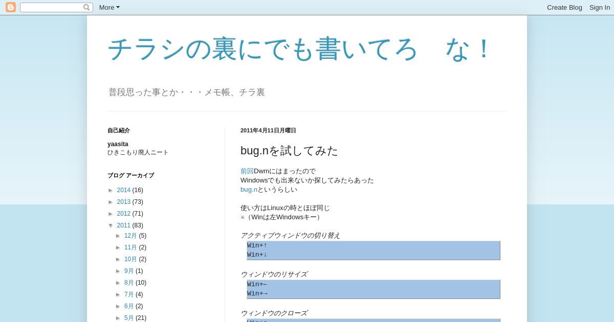Follow the 前回 link in post

pos(247,171)
